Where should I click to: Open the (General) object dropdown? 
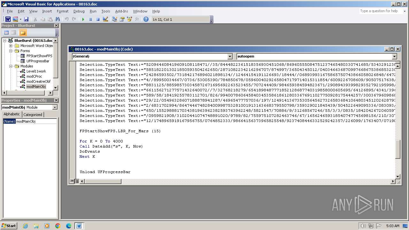pos(230,56)
